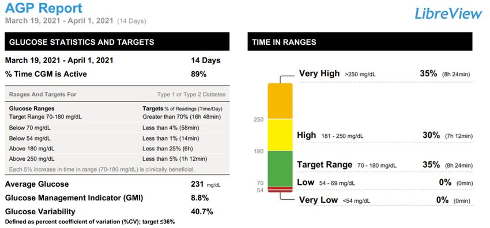The image size is (490, 228).
Task: Click the Glucose Statistics and Targets header
Action: tap(117, 41)
